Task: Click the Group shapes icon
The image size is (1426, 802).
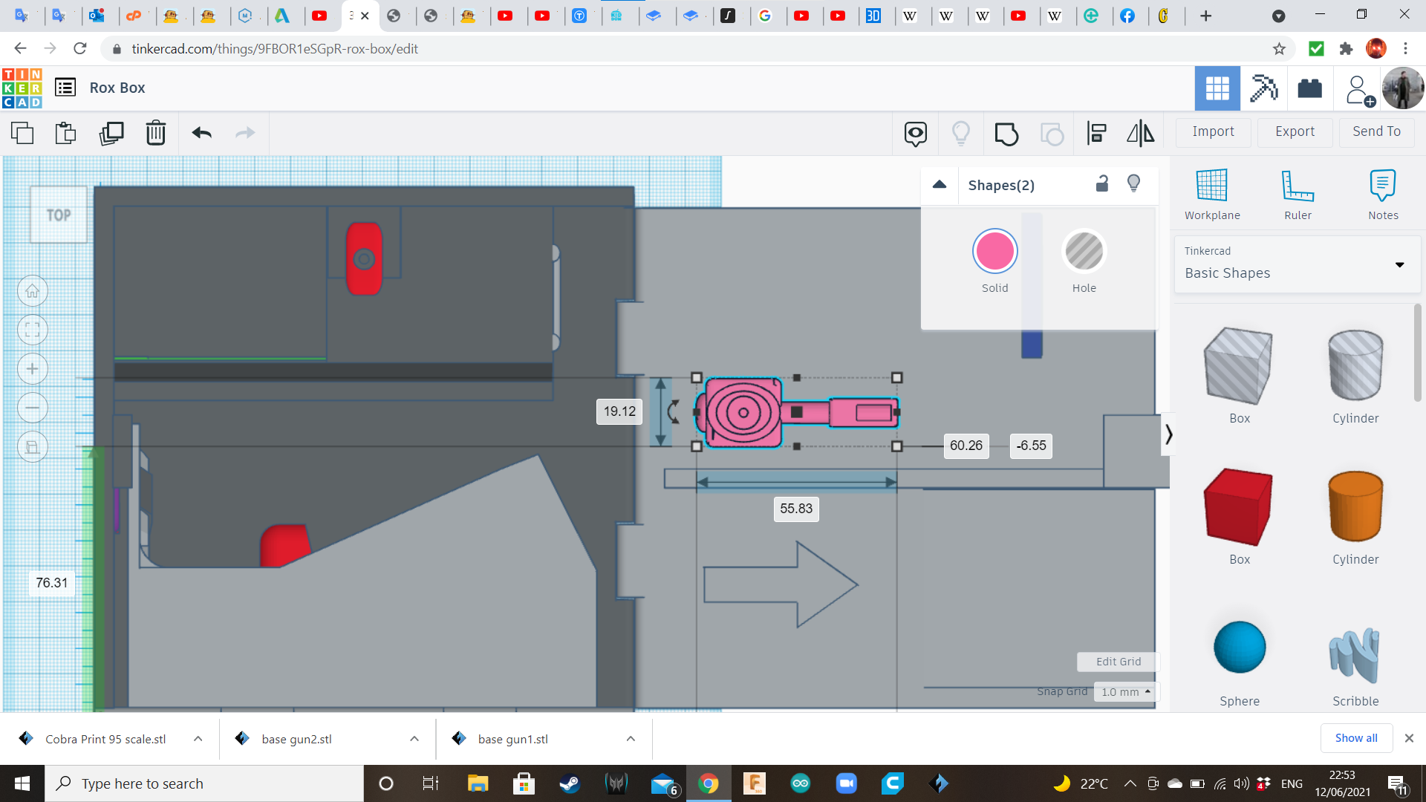Action: (1006, 134)
